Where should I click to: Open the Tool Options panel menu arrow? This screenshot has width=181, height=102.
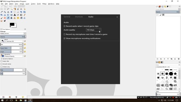pos(25,29)
